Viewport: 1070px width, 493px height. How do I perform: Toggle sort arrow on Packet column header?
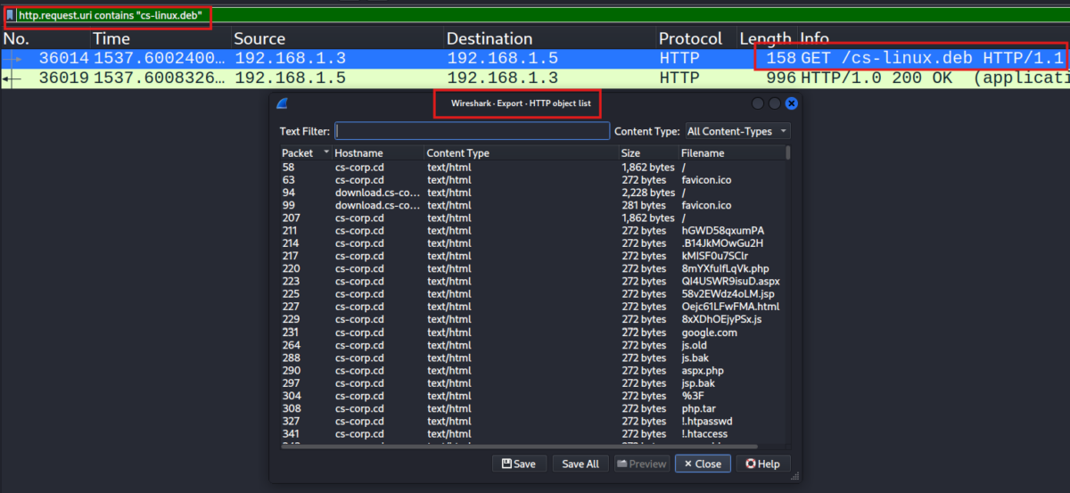pos(326,152)
